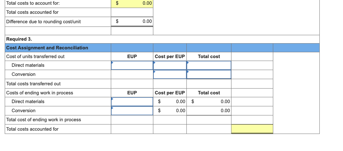Click 'Difference due to rounding cost/unit' label
Viewport: 343px width, 151px height.
click(x=44, y=22)
